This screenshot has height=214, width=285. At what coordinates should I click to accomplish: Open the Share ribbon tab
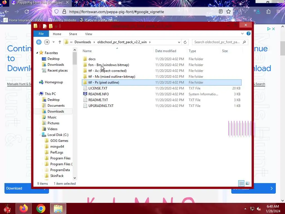[73, 34]
